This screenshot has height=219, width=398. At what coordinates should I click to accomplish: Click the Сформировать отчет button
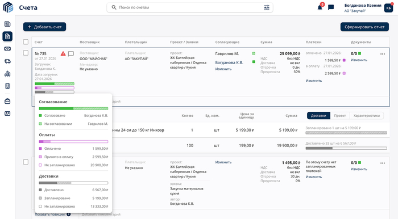tap(364, 27)
